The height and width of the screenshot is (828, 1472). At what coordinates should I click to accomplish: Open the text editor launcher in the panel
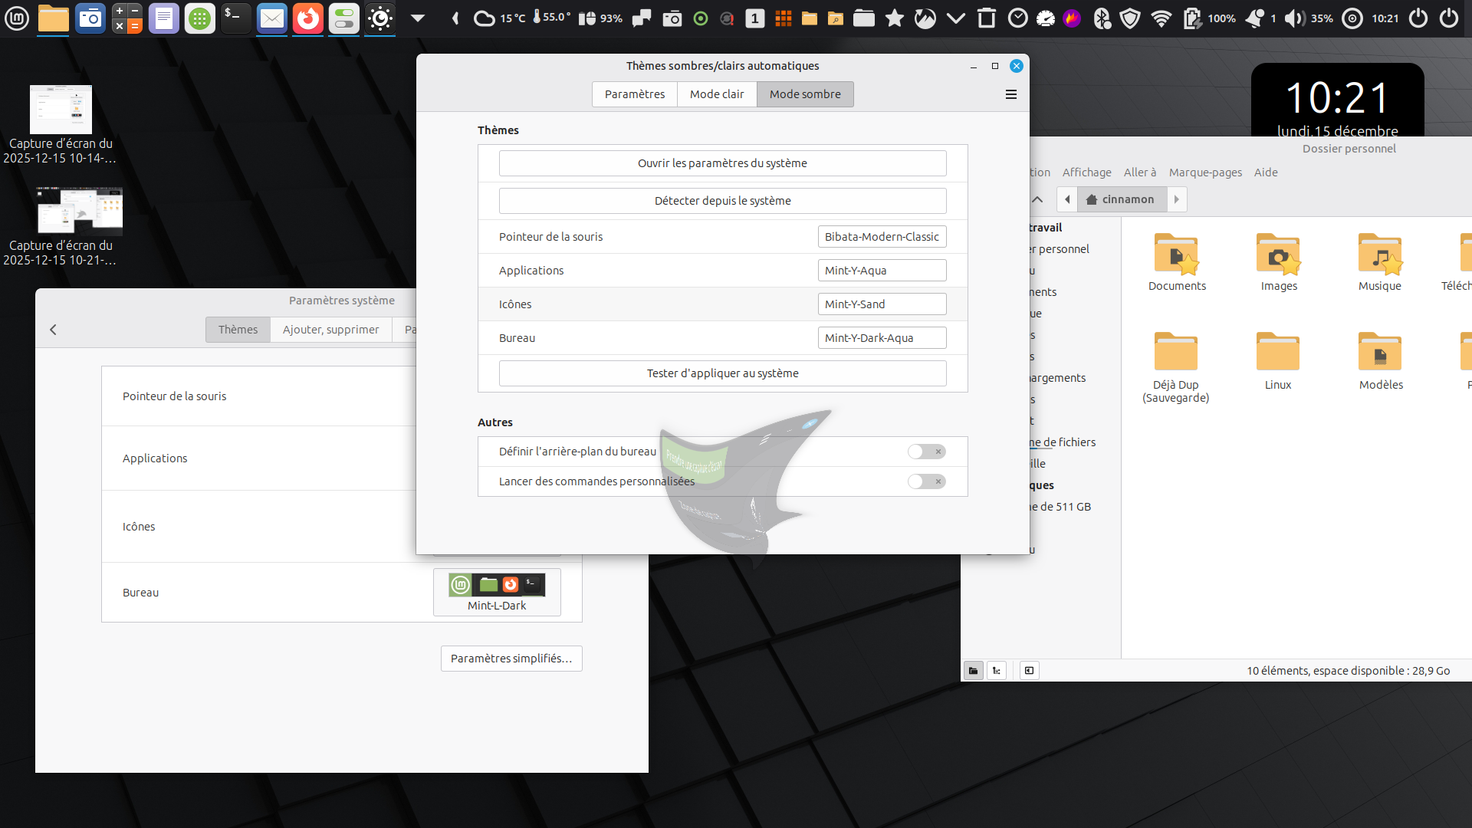[x=164, y=18]
